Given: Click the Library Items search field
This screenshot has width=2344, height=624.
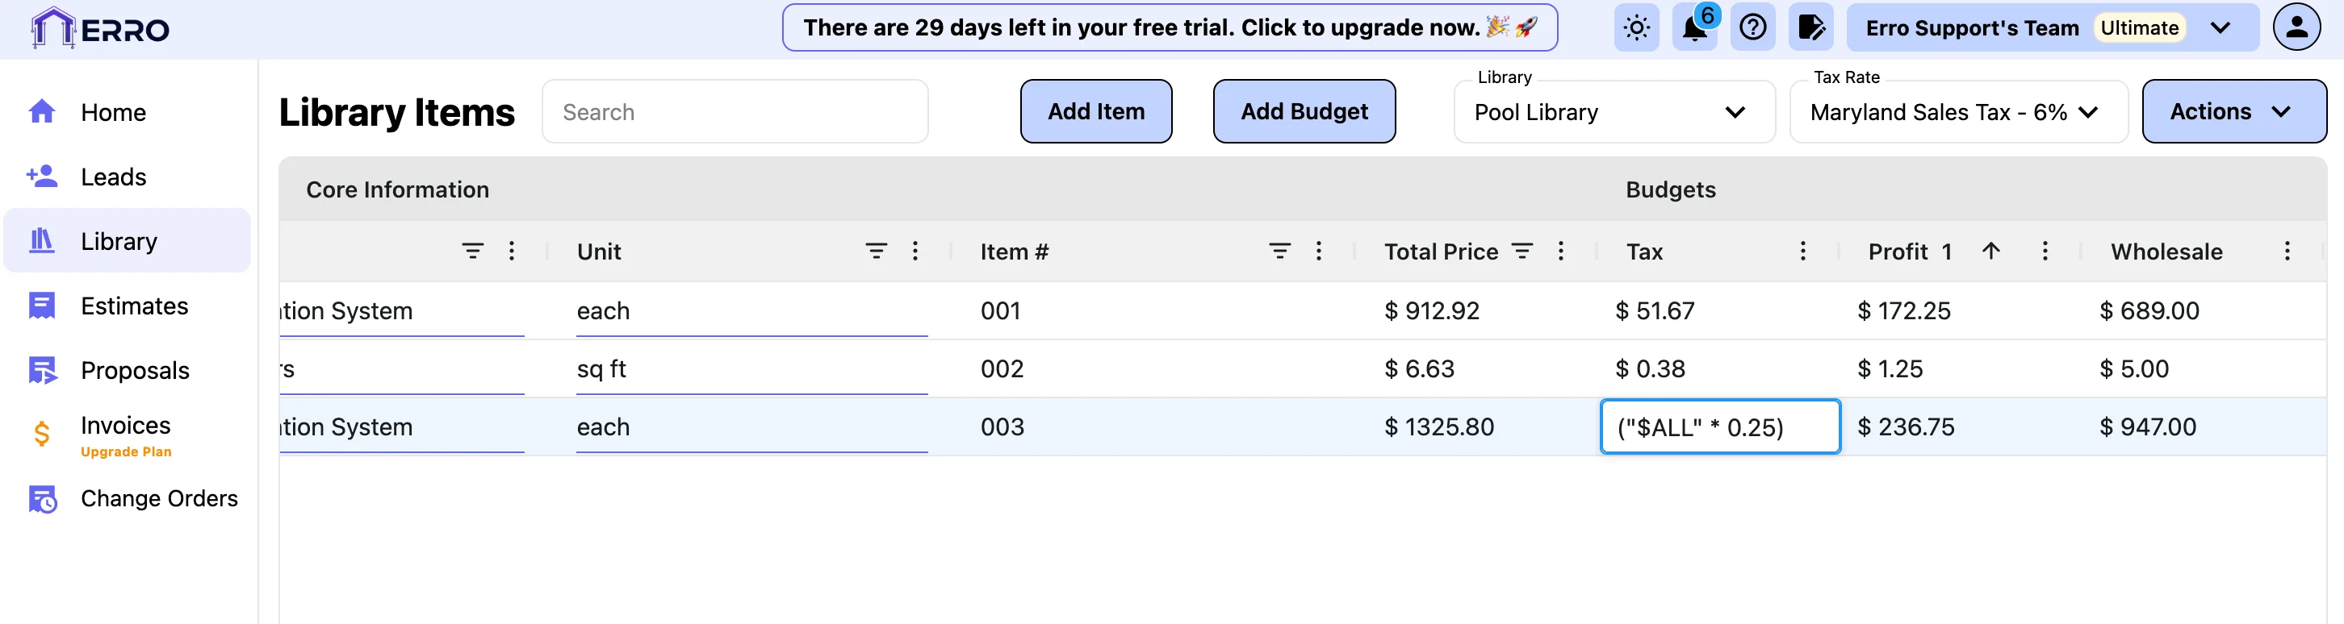Looking at the screenshot, I should pos(735,112).
